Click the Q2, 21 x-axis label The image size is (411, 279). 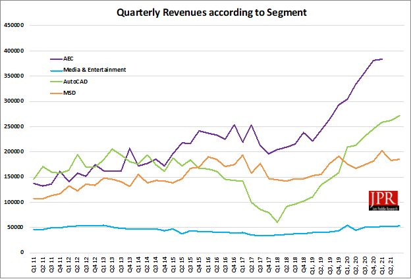coord(391,265)
